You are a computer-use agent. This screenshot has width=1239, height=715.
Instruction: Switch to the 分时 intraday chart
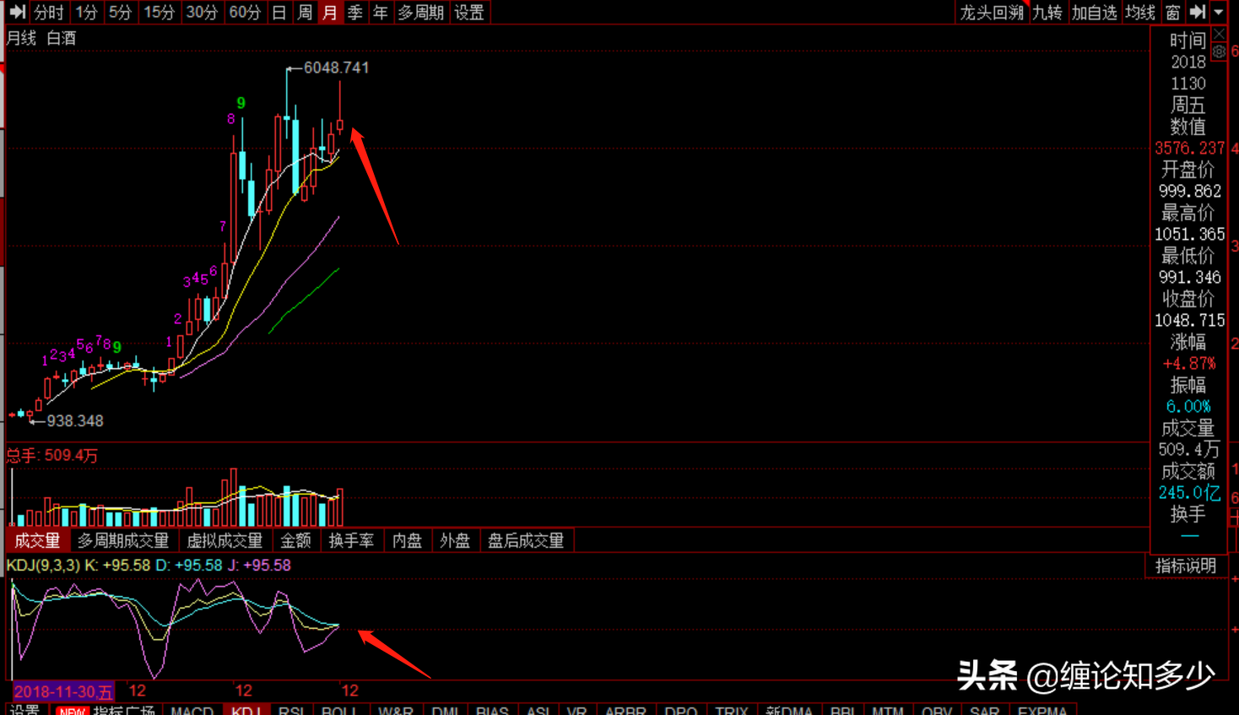pos(48,13)
